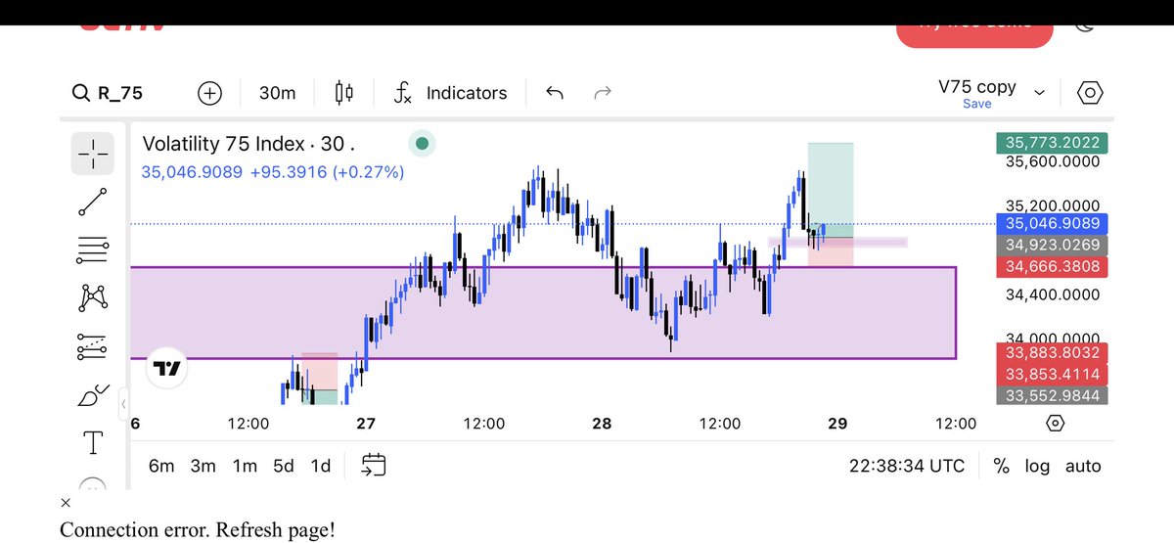The width and height of the screenshot is (1174, 543).
Task: Save the V75 copy layout
Action: pos(976,104)
